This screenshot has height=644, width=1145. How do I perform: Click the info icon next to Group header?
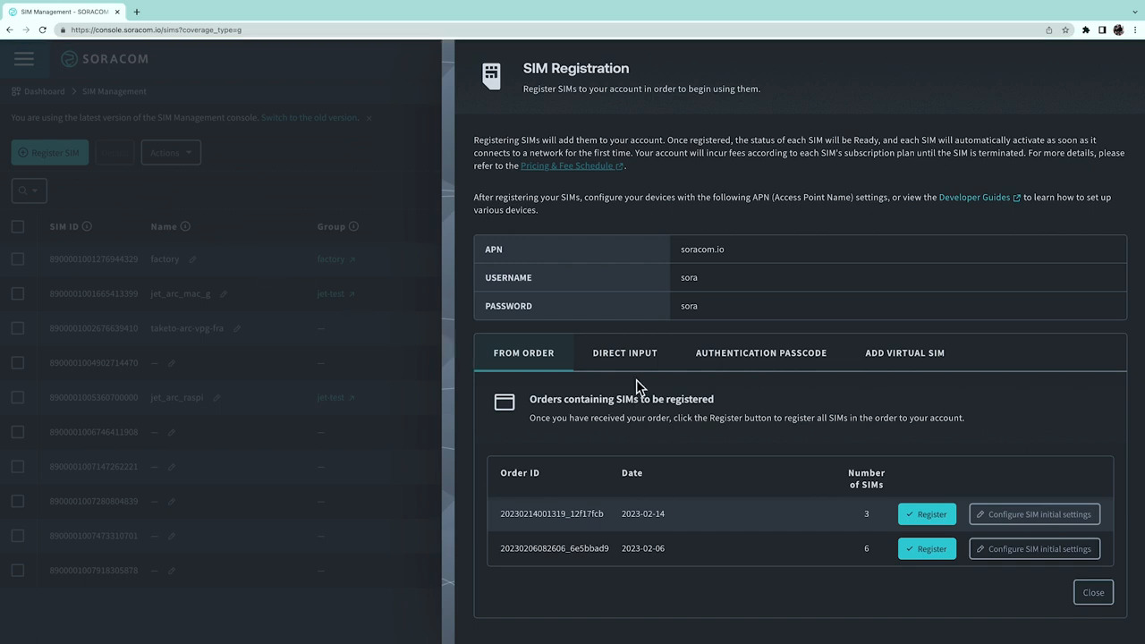coord(353,226)
